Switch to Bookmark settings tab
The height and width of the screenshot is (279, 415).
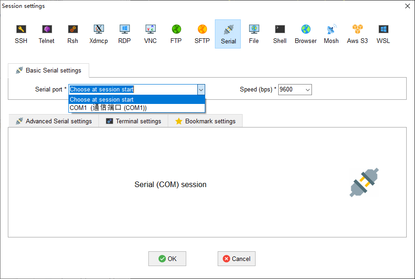coord(205,121)
